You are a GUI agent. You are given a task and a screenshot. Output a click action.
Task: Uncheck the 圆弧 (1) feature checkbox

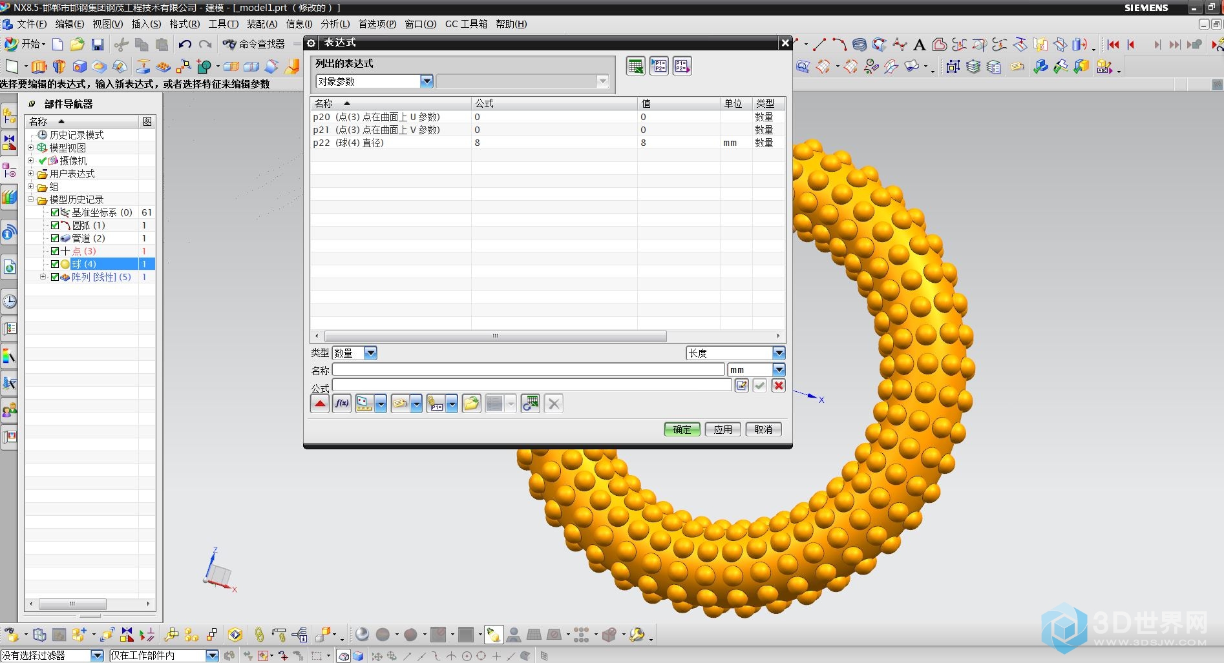pos(55,225)
